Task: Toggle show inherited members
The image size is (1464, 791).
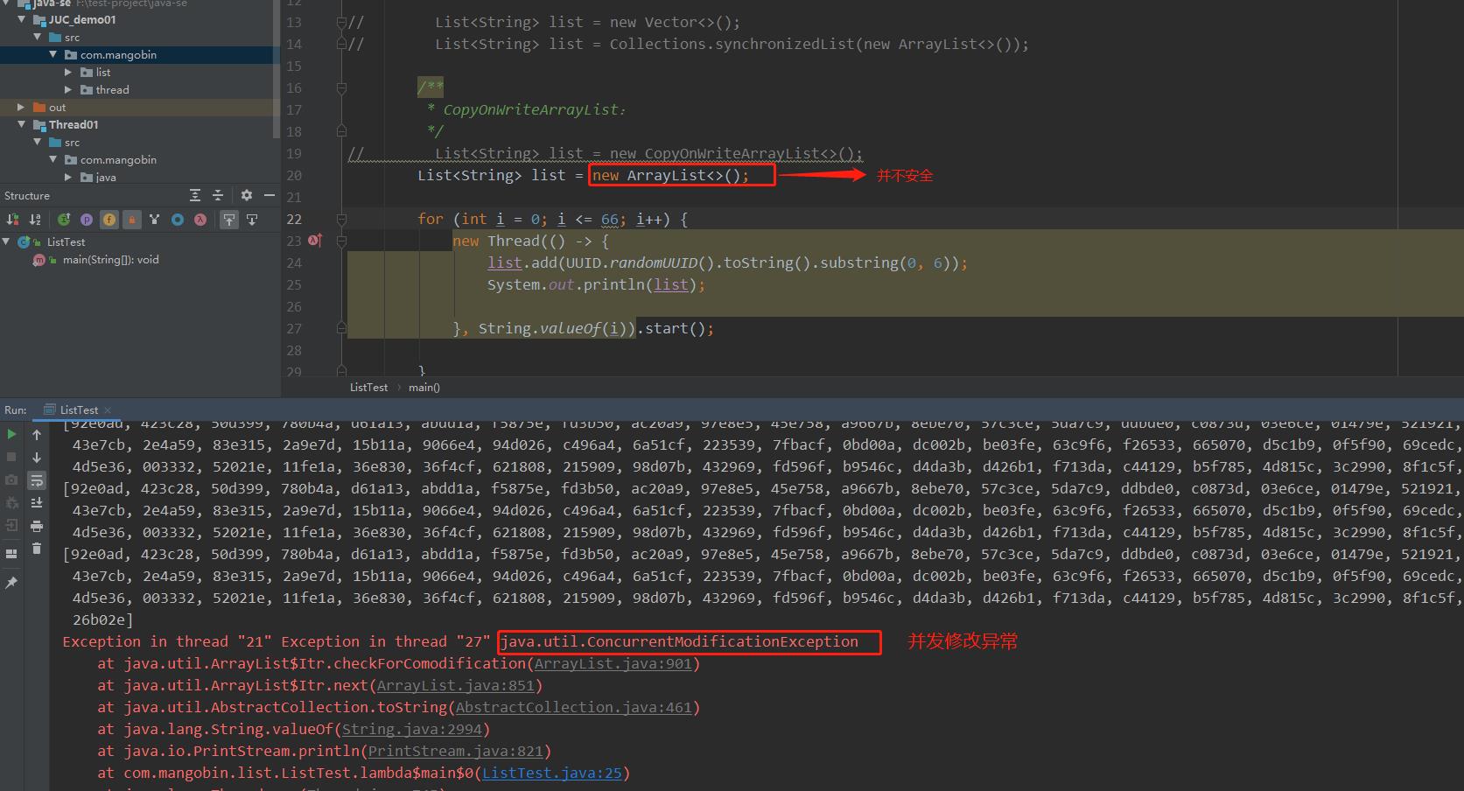Action: [x=155, y=220]
